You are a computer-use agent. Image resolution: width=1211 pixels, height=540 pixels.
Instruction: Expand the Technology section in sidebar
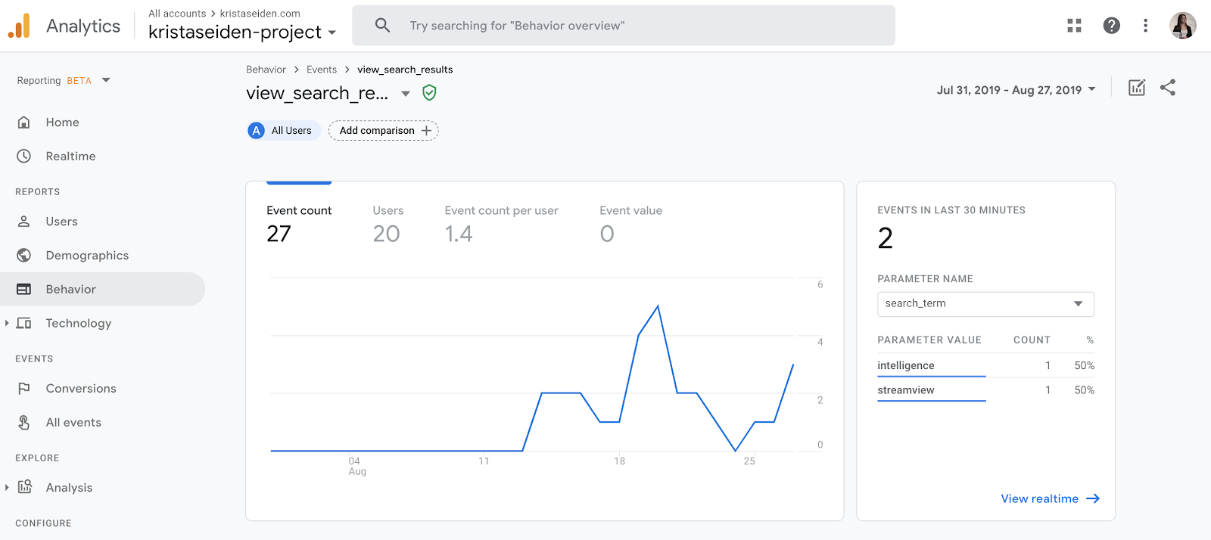tap(7, 323)
